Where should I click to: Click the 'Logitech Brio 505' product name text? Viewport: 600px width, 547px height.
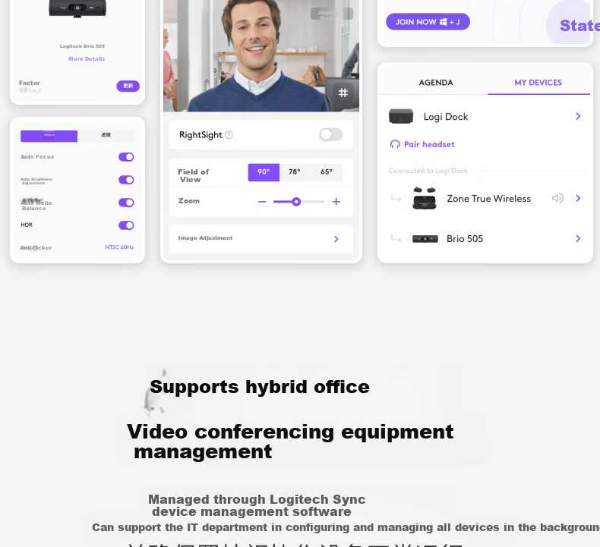click(x=82, y=46)
